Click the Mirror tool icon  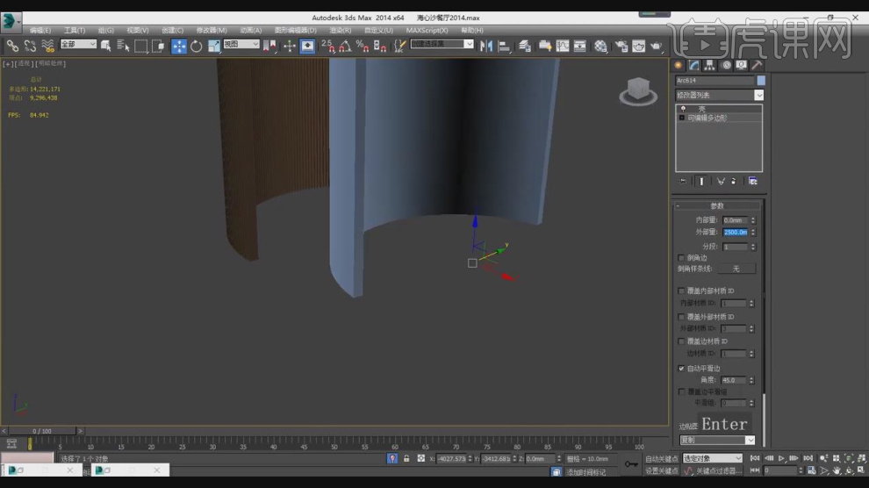click(487, 46)
